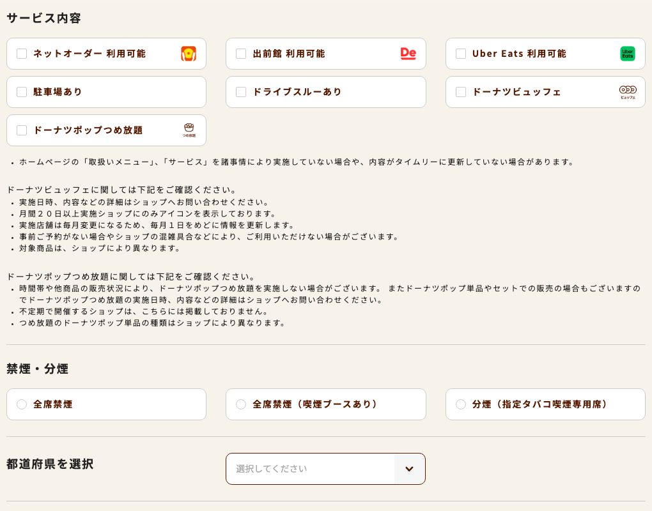Image resolution: width=652 pixels, height=511 pixels.
Task: Check the ドーナツポップつめ放題 checkbox
Action: click(x=22, y=130)
